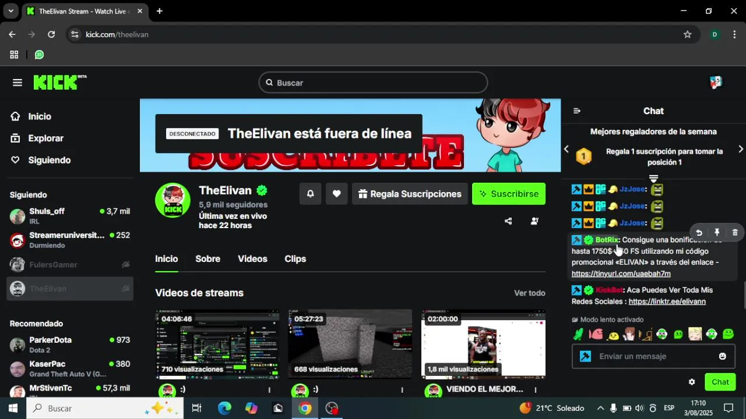Screen dimensions: 746x419
Task: Pin the BotRix chat message
Action: (x=717, y=232)
